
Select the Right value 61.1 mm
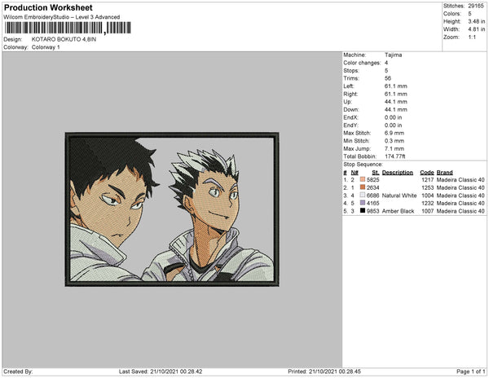pyautogui.click(x=396, y=94)
